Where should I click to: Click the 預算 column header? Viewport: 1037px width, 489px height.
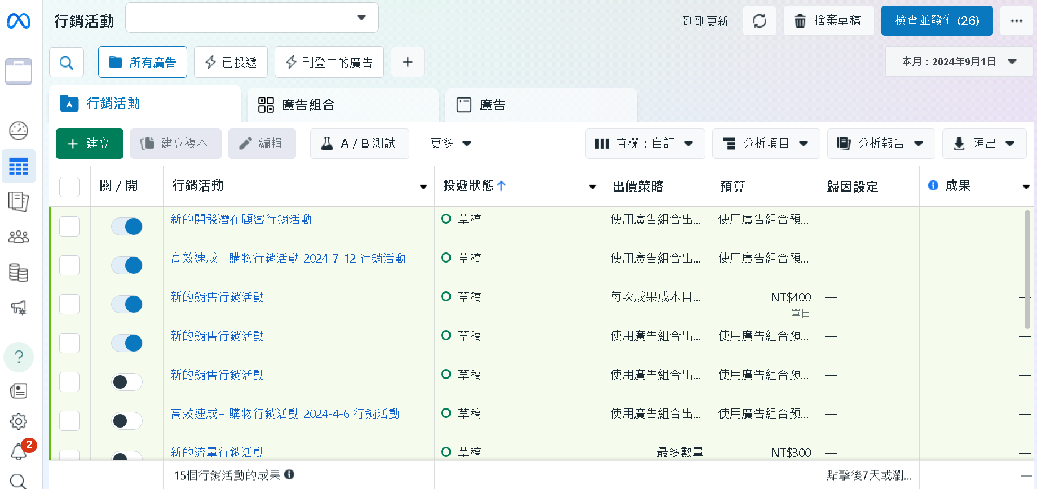click(732, 186)
